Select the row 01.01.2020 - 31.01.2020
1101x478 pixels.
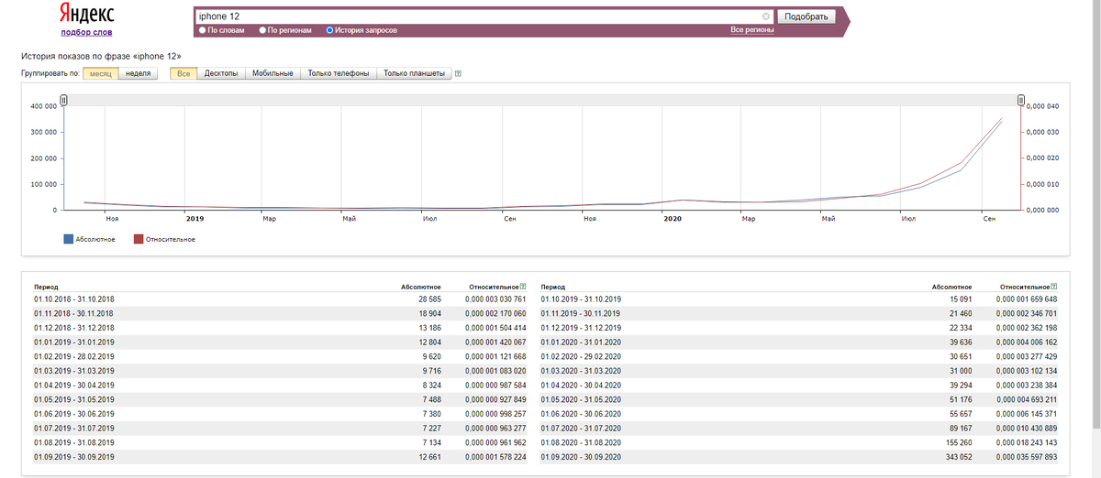[800, 342]
